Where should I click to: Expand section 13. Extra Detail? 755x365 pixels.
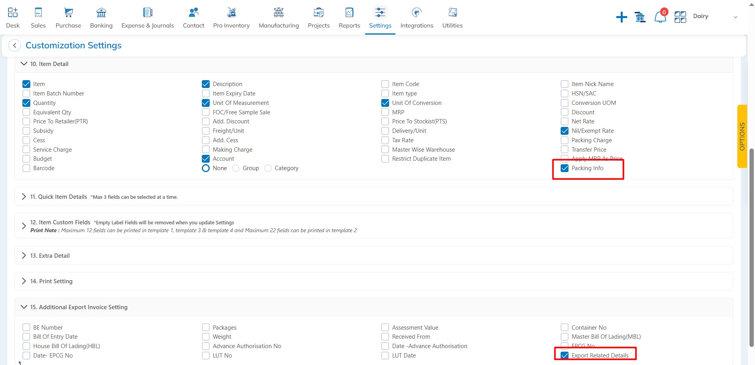point(24,255)
